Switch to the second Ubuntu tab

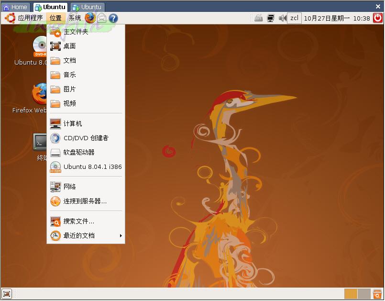pos(88,7)
